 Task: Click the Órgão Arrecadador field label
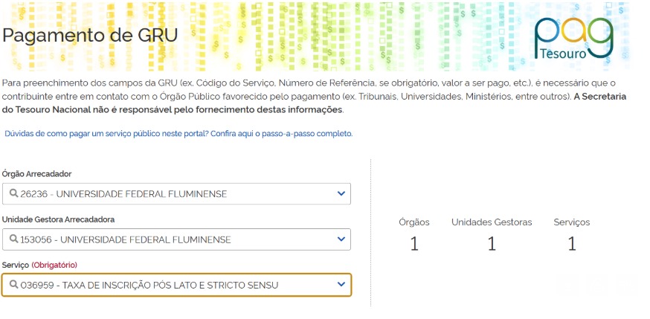tap(37, 174)
